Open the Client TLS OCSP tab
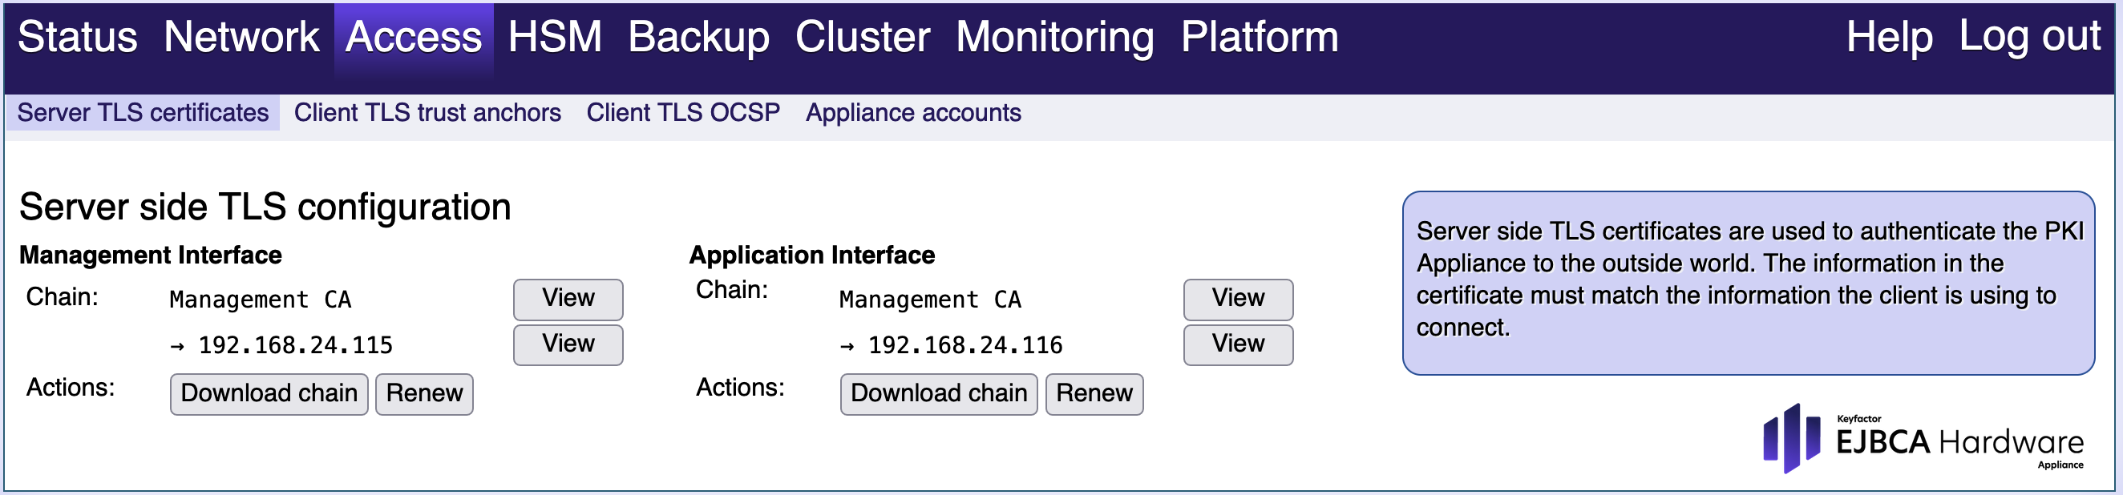2123x495 pixels. pyautogui.click(x=683, y=113)
